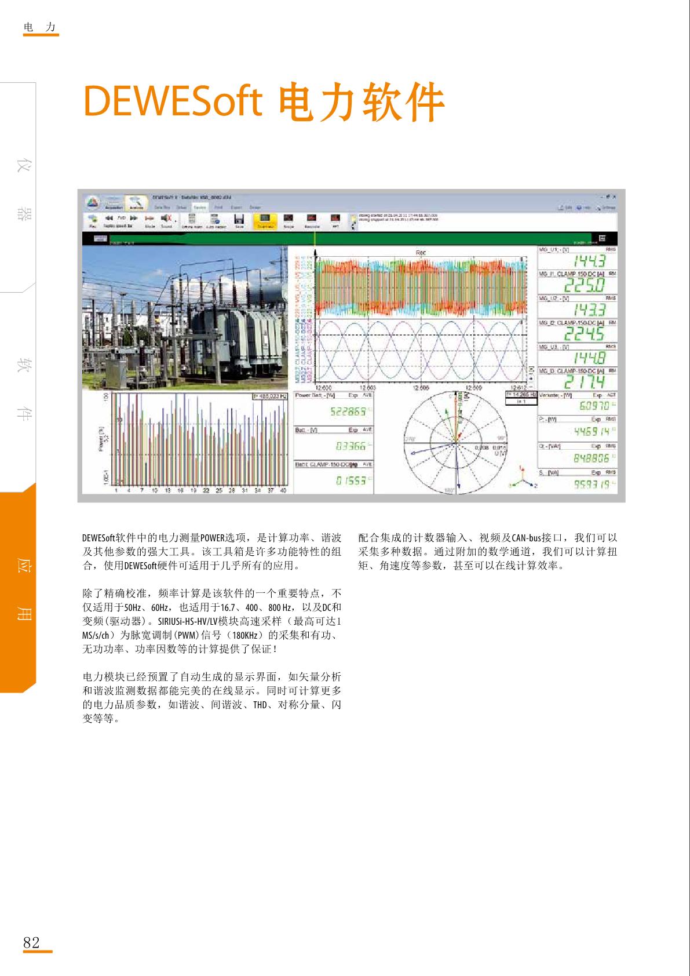
Task: Open the Print tab
Action: tap(218, 207)
